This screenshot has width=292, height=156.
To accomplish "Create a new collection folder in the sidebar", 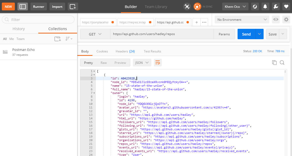I will (57, 39).
